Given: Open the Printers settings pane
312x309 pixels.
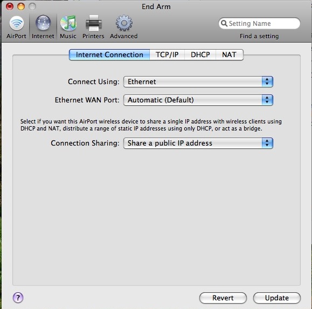Looking at the screenshot, I should (x=93, y=27).
